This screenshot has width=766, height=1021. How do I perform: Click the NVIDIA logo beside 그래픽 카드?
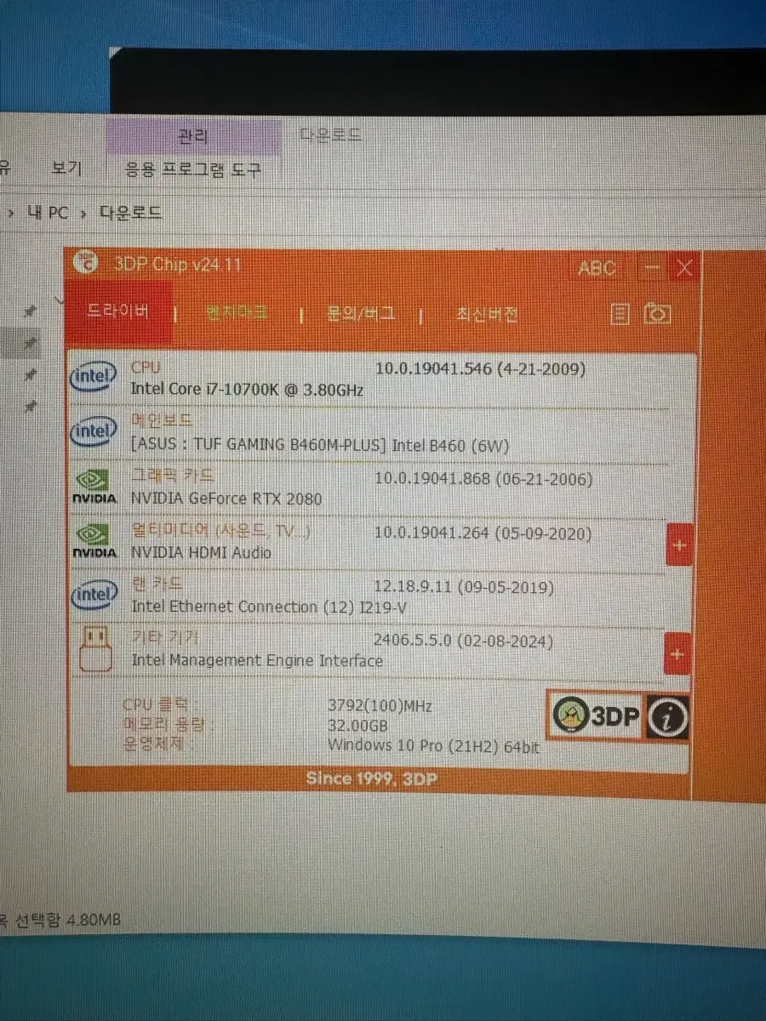click(94, 488)
